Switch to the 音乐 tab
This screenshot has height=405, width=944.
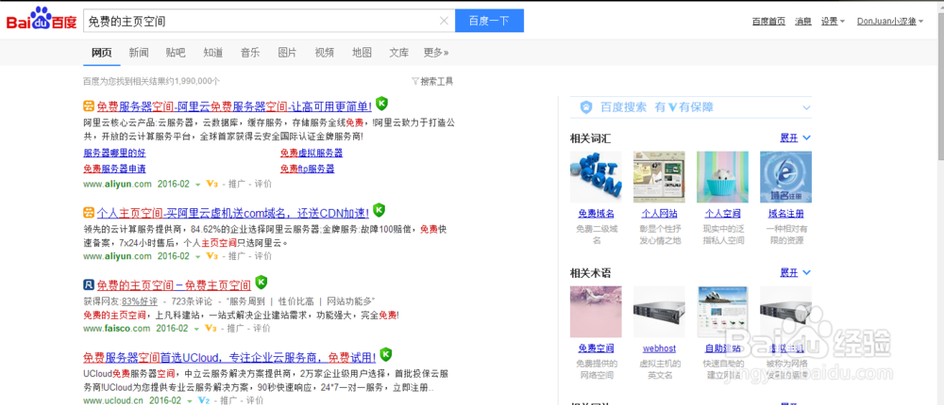[250, 53]
